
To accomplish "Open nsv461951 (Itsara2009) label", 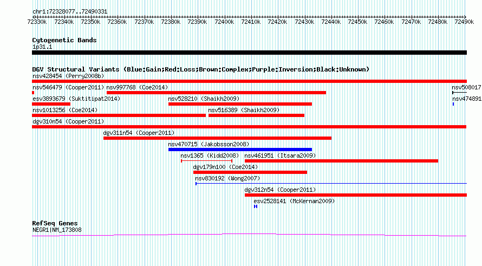I will pos(280,155).
